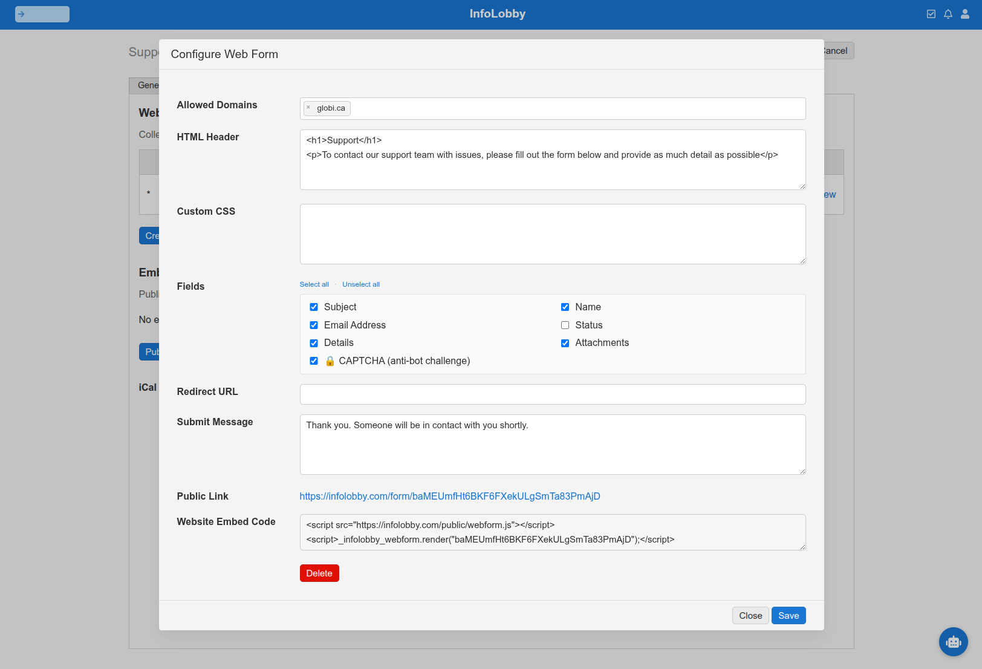982x669 pixels.
Task: Open the notifications bell icon
Action: (948, 14)
